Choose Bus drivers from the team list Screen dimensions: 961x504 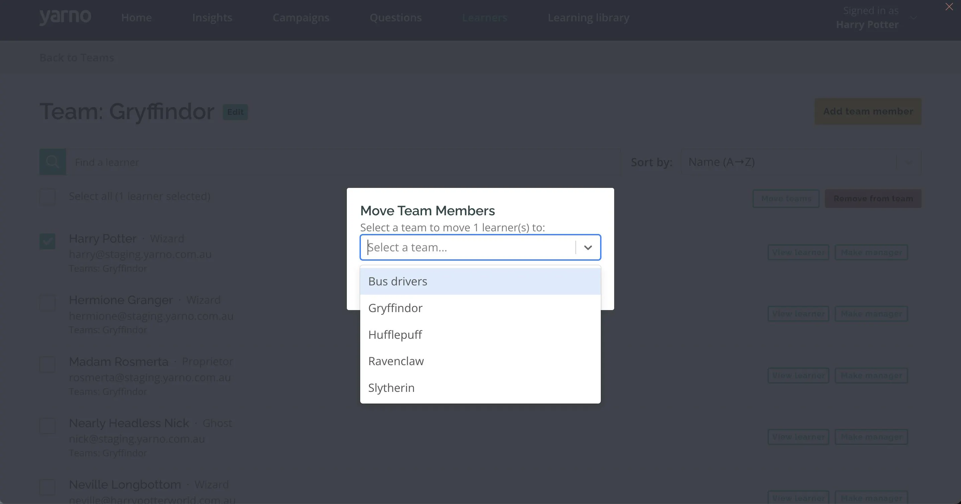tap(480, 281)
